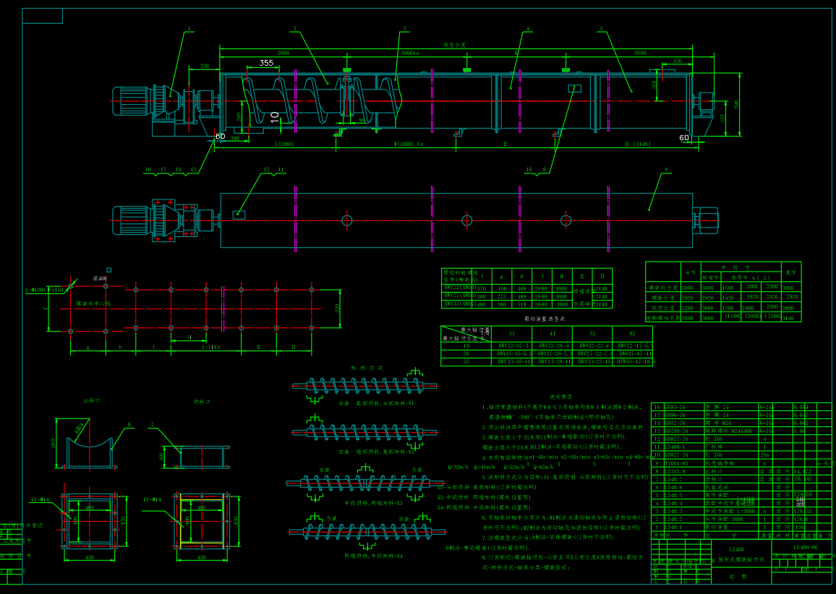836x594 pixels.
Task: Click the white 10 label on the screw
Action: click(275, 116)
